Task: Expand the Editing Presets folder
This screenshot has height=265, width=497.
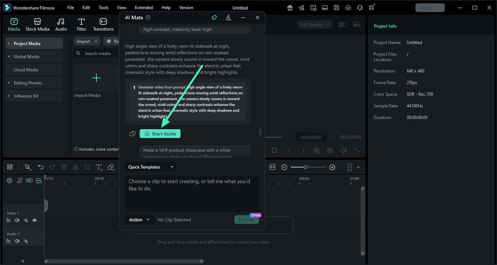Action: (9, 83)
